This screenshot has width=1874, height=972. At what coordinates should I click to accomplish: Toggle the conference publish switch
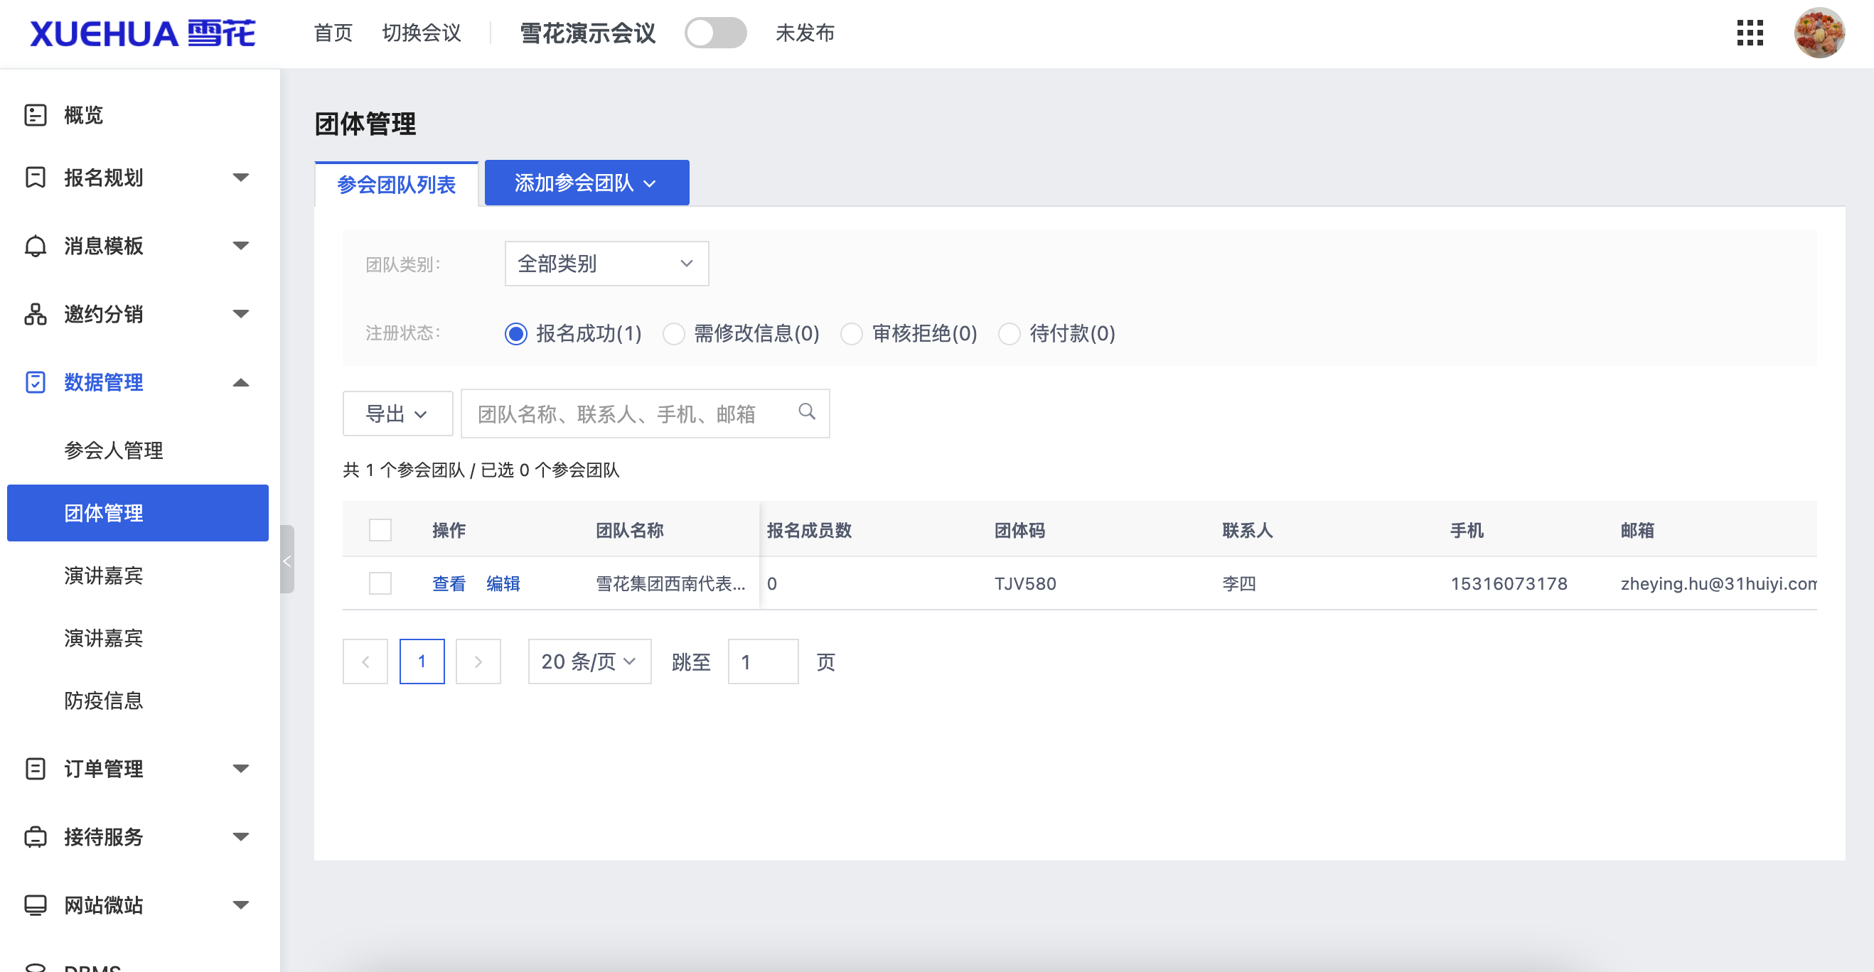(x=716, y=33)
